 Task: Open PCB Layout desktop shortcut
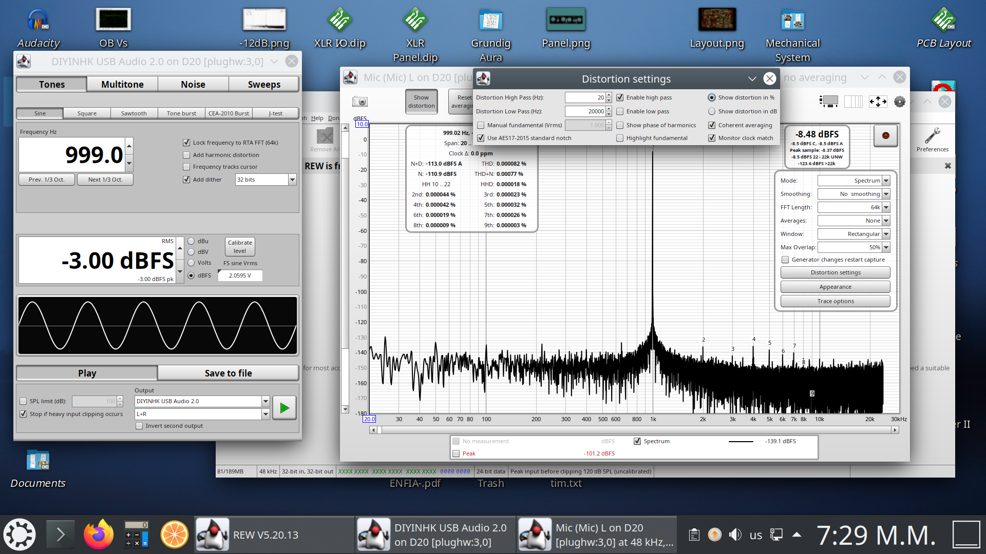tap(944, 28)
